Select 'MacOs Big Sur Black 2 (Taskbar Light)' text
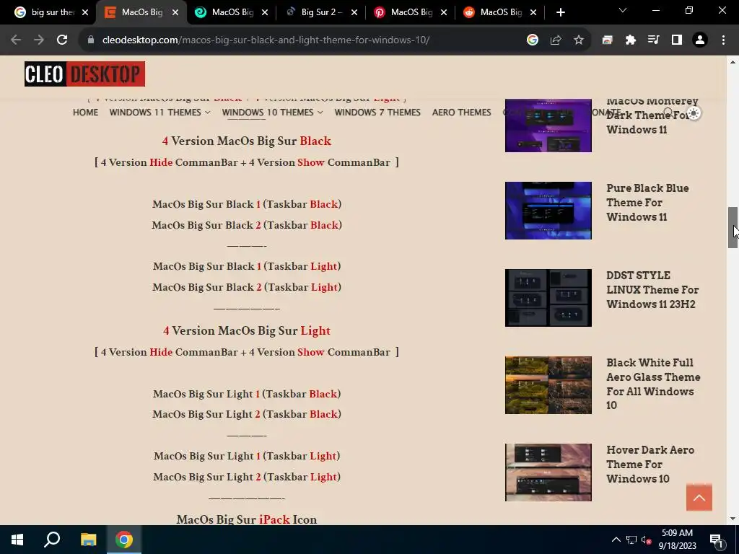739x554 pixels. point(247,287)
